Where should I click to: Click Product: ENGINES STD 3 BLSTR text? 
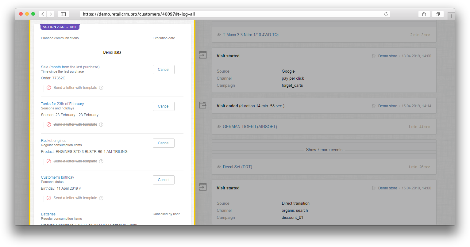[84, 152]
